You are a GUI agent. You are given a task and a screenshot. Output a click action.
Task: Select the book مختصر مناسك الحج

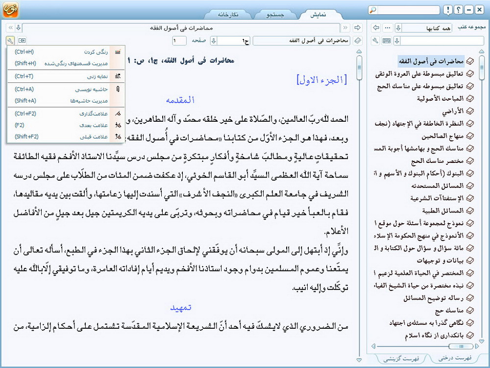pos(437,161)
